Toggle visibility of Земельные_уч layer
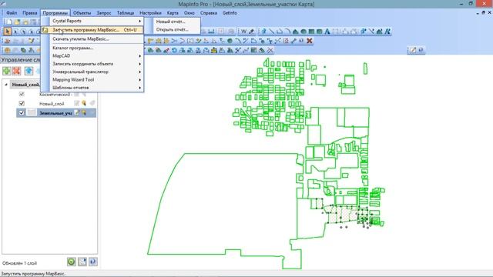This screenshot has width=493, height=277. [22, 112]
